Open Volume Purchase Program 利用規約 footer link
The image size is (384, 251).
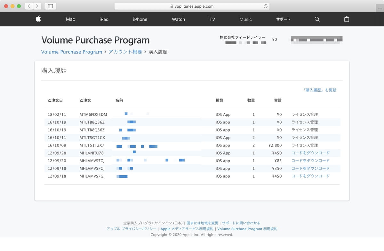[x=247, y=229]
